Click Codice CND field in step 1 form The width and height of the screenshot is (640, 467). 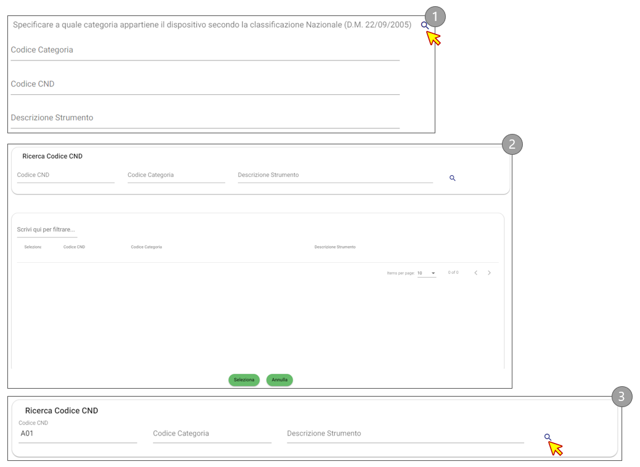point(205,85)
